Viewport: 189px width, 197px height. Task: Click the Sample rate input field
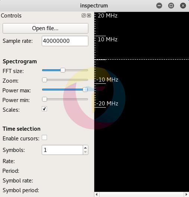(65, 41)
